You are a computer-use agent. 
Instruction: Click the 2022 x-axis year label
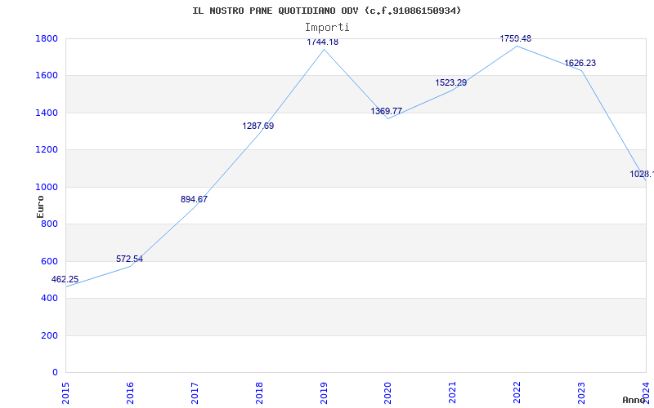(517, 393)
